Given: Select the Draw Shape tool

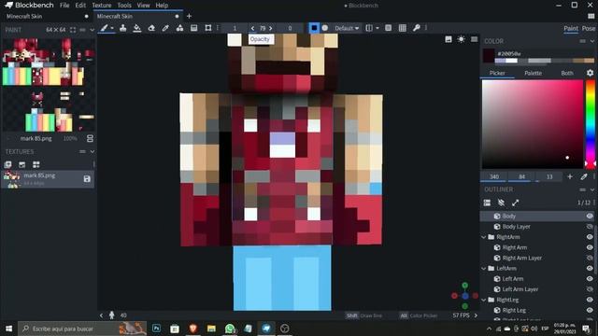Looking at the screenshot, I should click(x=179, y=28).
